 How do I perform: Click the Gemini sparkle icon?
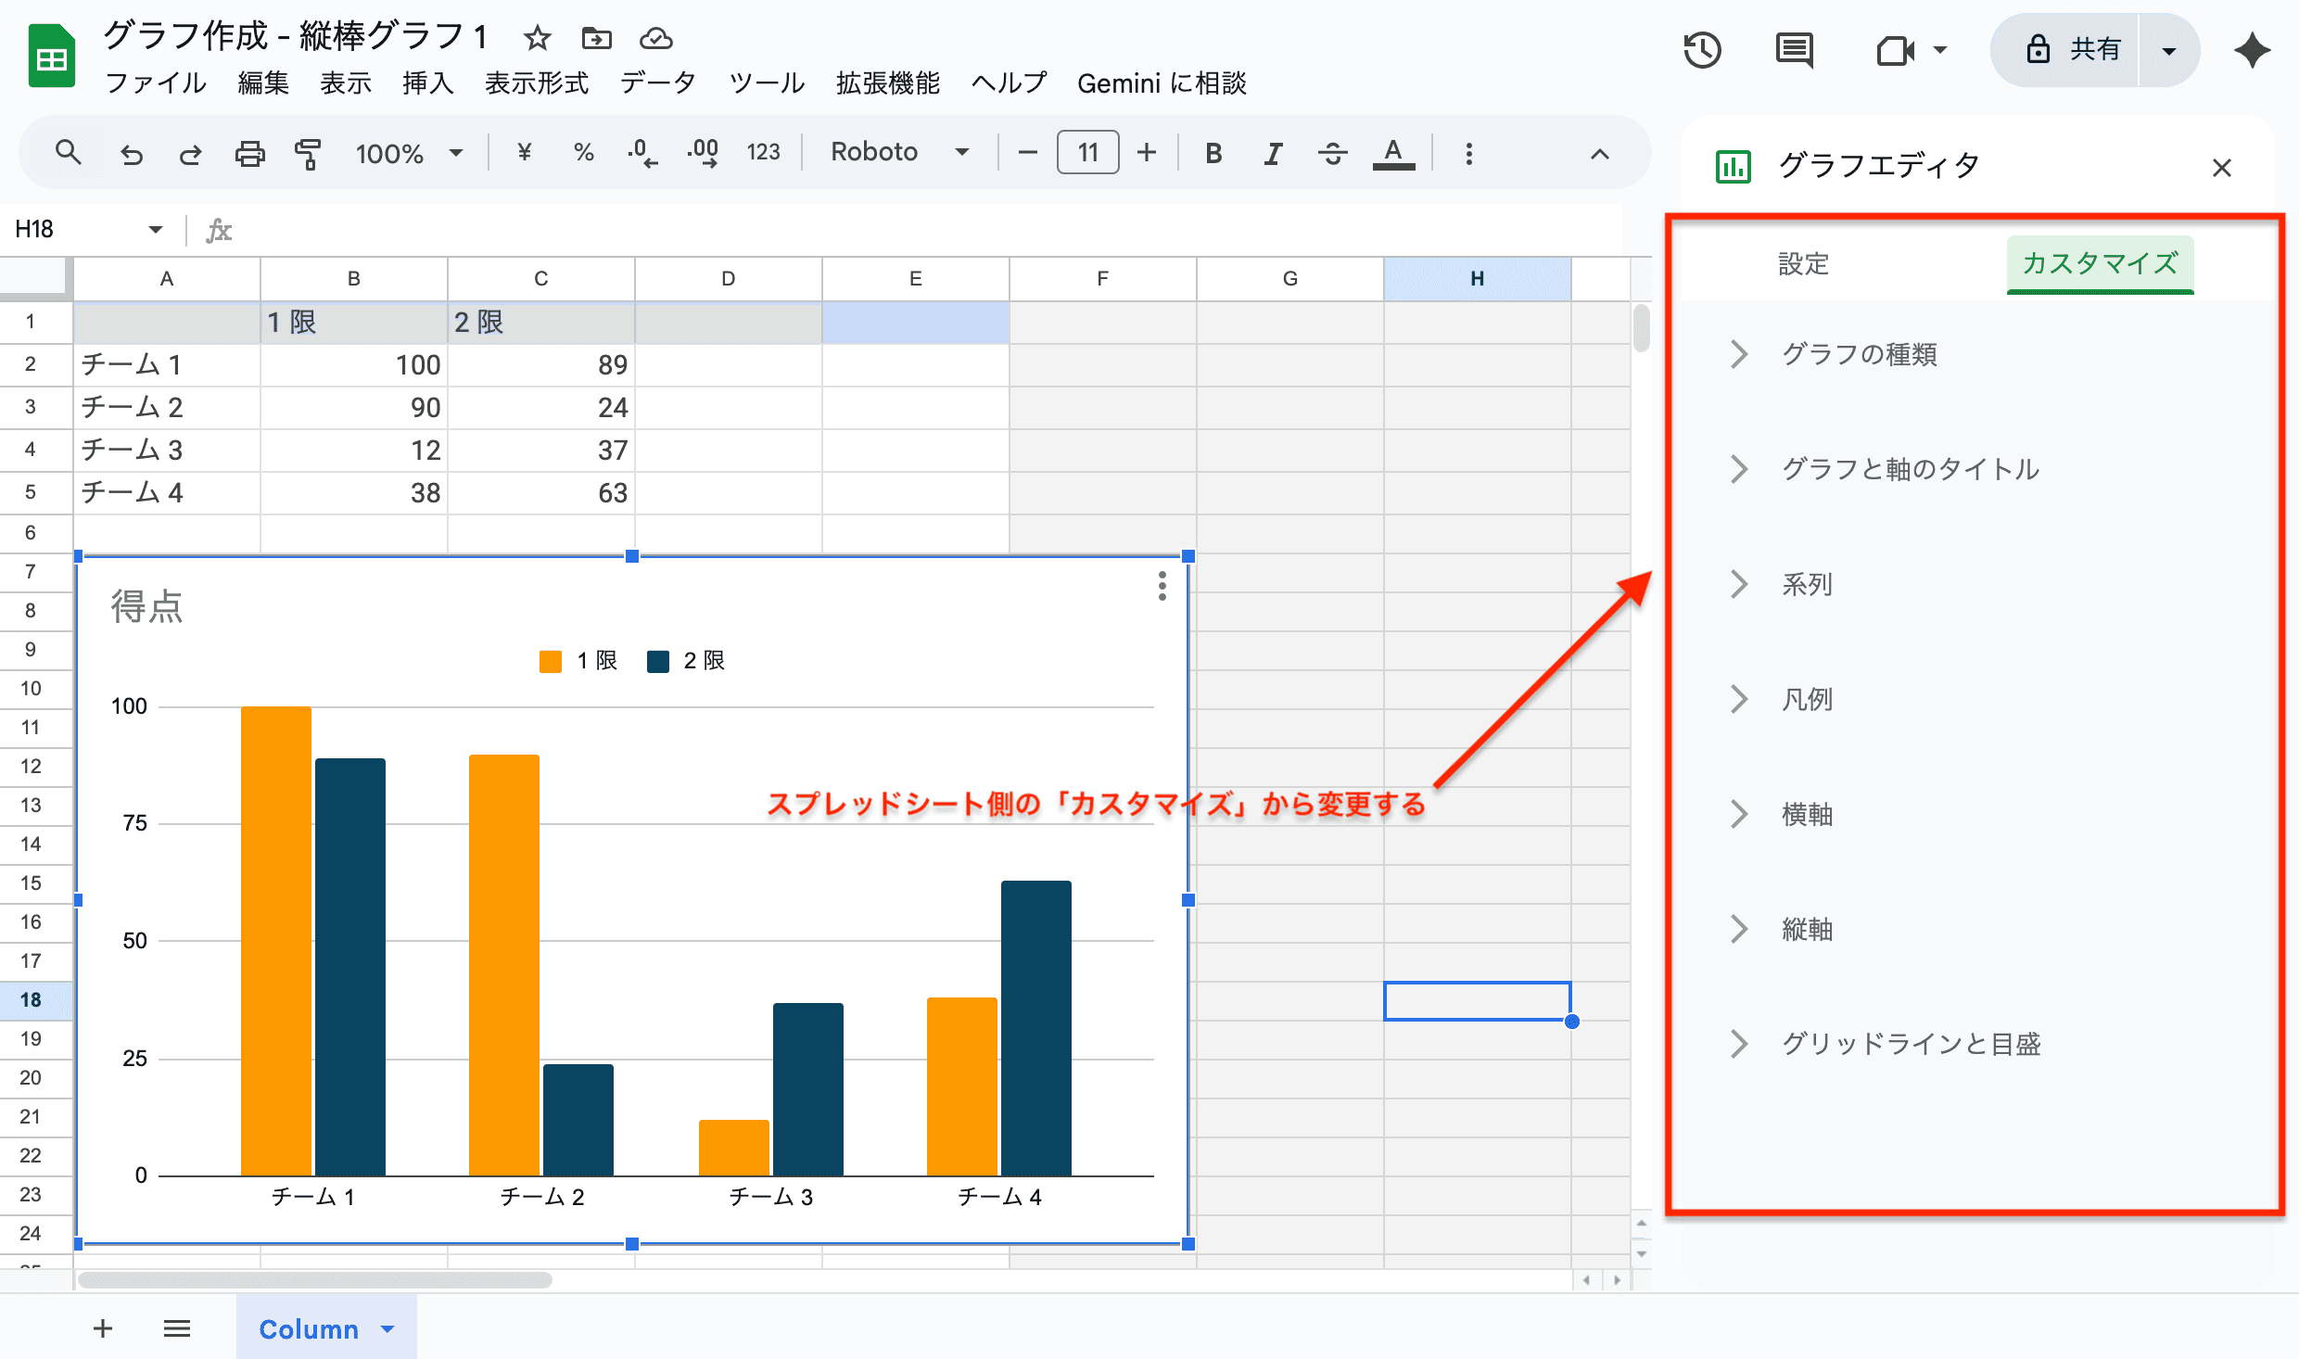tap(2252, 50)
